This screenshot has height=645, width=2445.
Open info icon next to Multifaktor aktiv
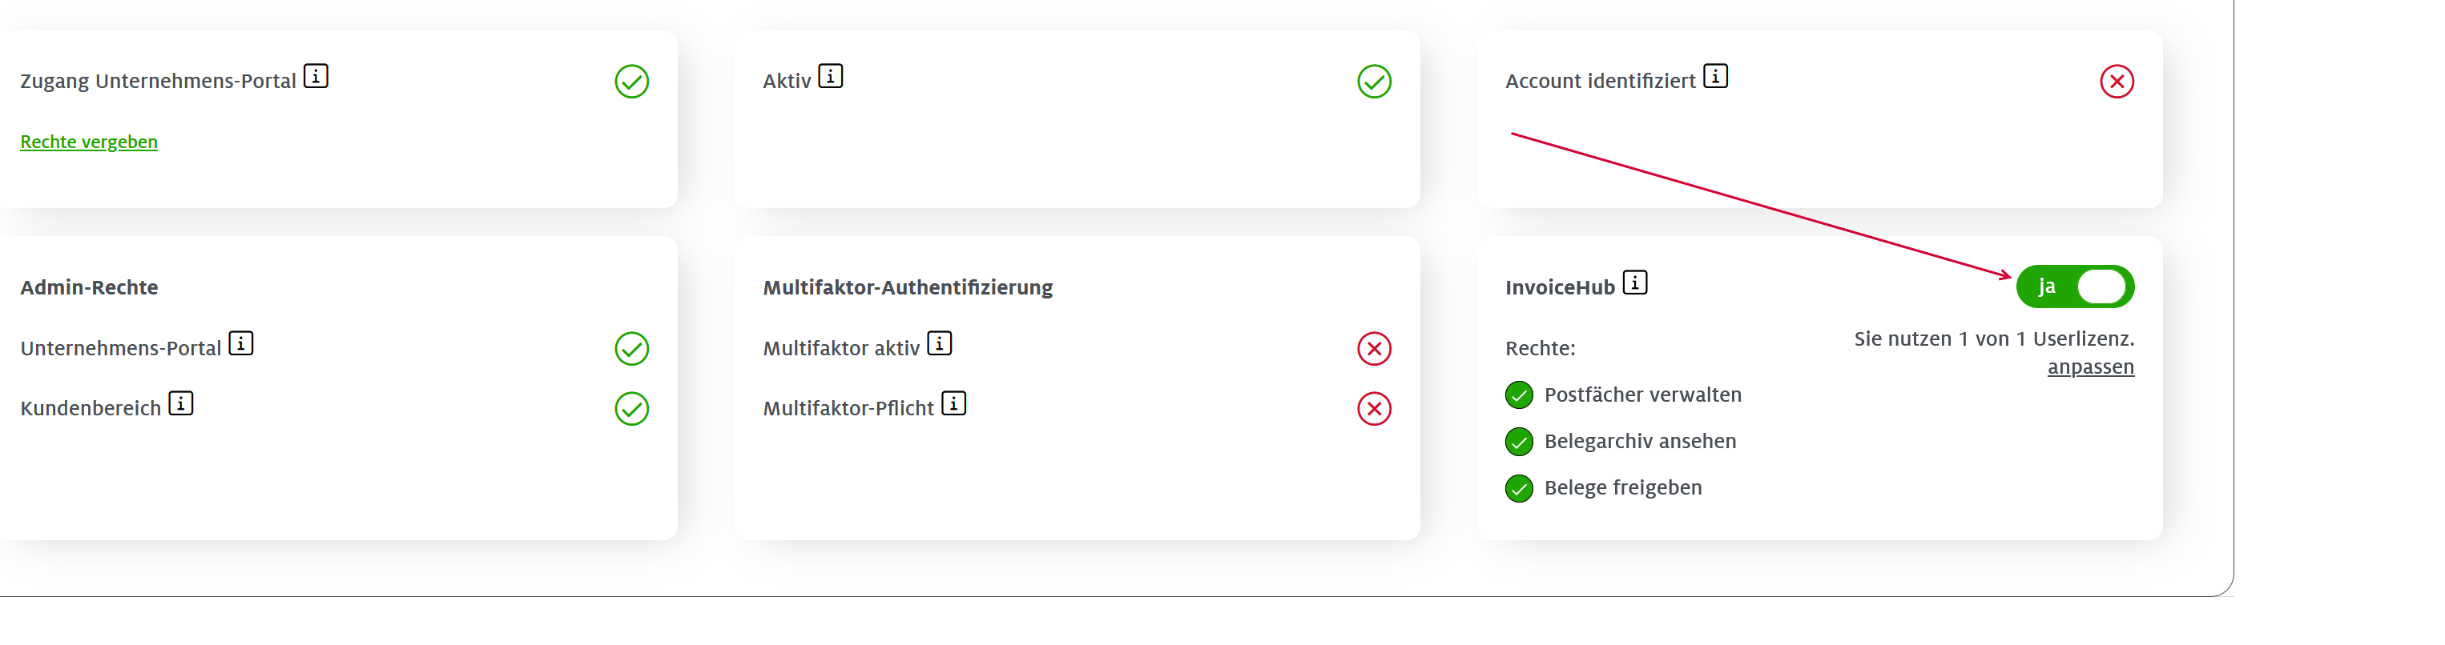click(940, 343)
